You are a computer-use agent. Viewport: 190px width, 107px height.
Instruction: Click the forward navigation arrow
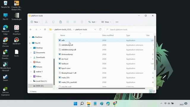click(36, 29)
